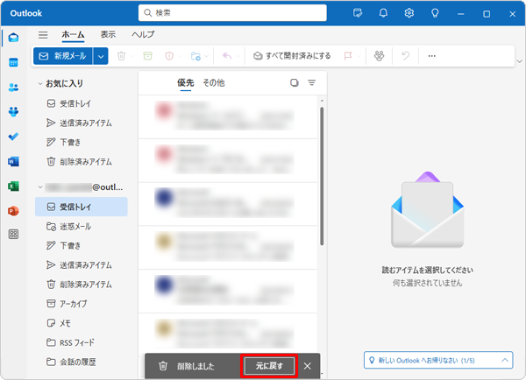Viewport: 526px width, 380px height.
Task: Open 送信済みアイテム under お気に入り
Action: [82, 123]
